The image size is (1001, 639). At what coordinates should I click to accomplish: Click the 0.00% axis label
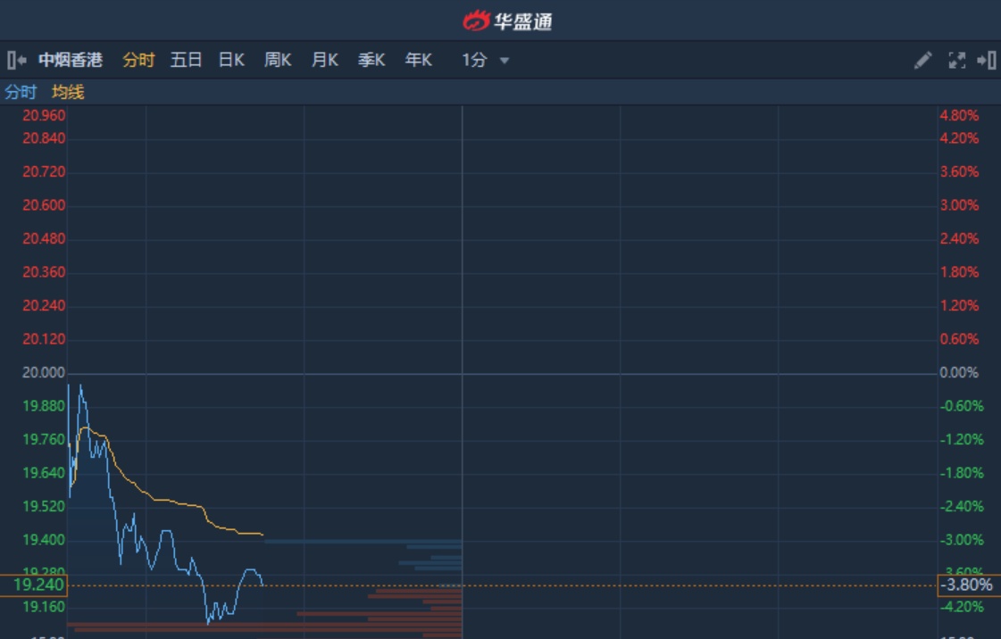coord(959,372)
